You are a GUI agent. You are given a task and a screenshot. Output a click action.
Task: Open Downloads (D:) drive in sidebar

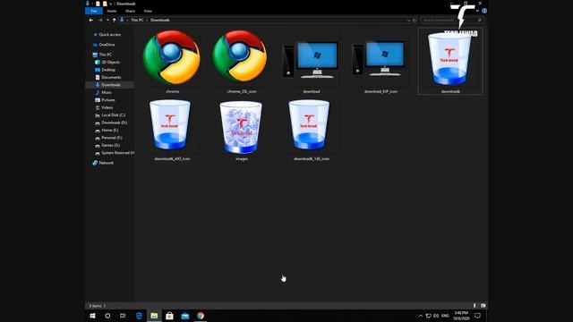pos(114,123)
